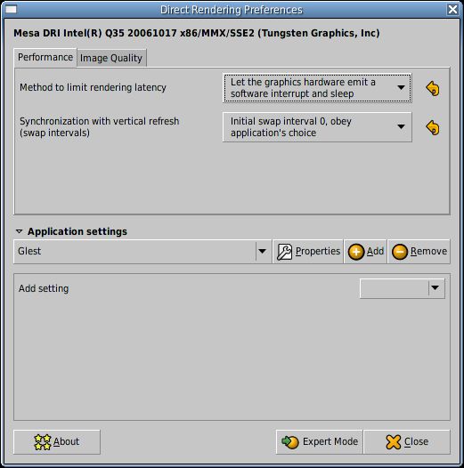Expand the Glest application selector arrow

point(263,252)
